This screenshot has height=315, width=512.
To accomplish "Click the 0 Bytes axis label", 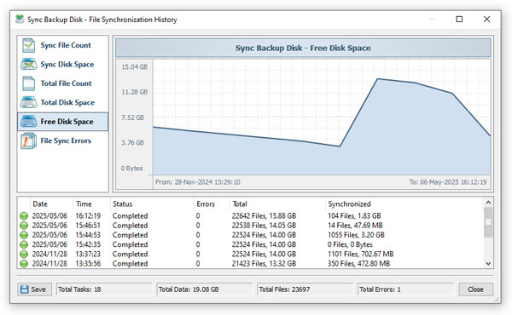I will (132, 169).
